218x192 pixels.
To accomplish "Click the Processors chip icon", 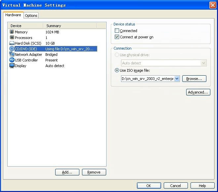I will click(x=12, y=38).
